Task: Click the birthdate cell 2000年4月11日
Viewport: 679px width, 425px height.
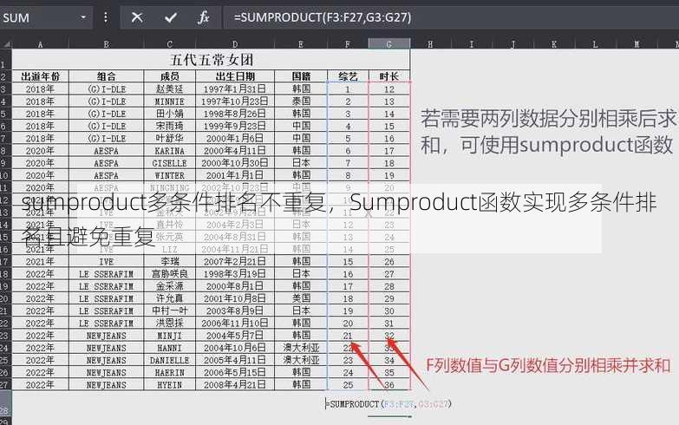Action: click(235, 151)
